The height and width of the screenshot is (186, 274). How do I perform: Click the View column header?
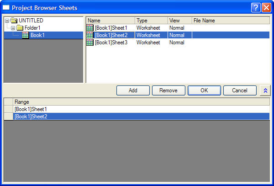pos(179,21)
